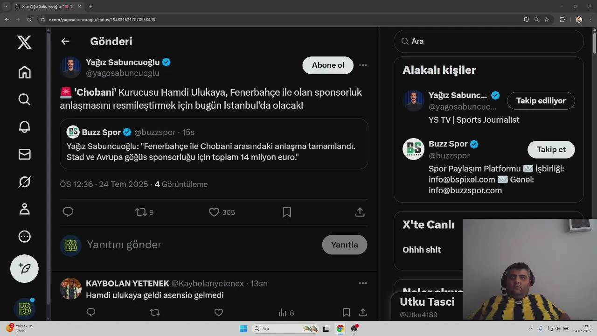Screen dimensions: 597x336
Task: Open the More circle menu in sidebar
Action: point(24,237)
